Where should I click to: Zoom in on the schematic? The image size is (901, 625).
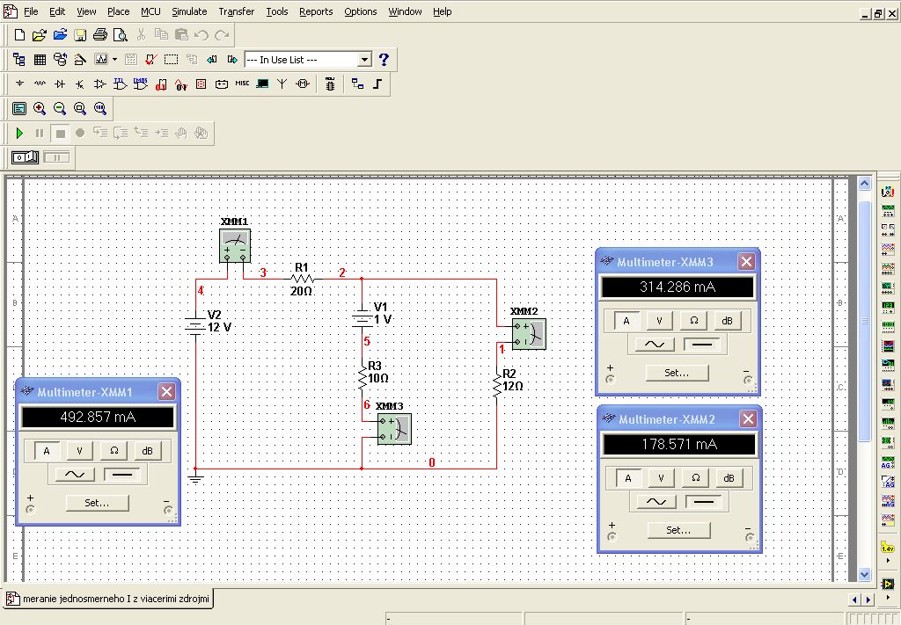click(40, 108)
